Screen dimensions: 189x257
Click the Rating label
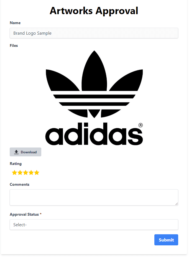16,164
